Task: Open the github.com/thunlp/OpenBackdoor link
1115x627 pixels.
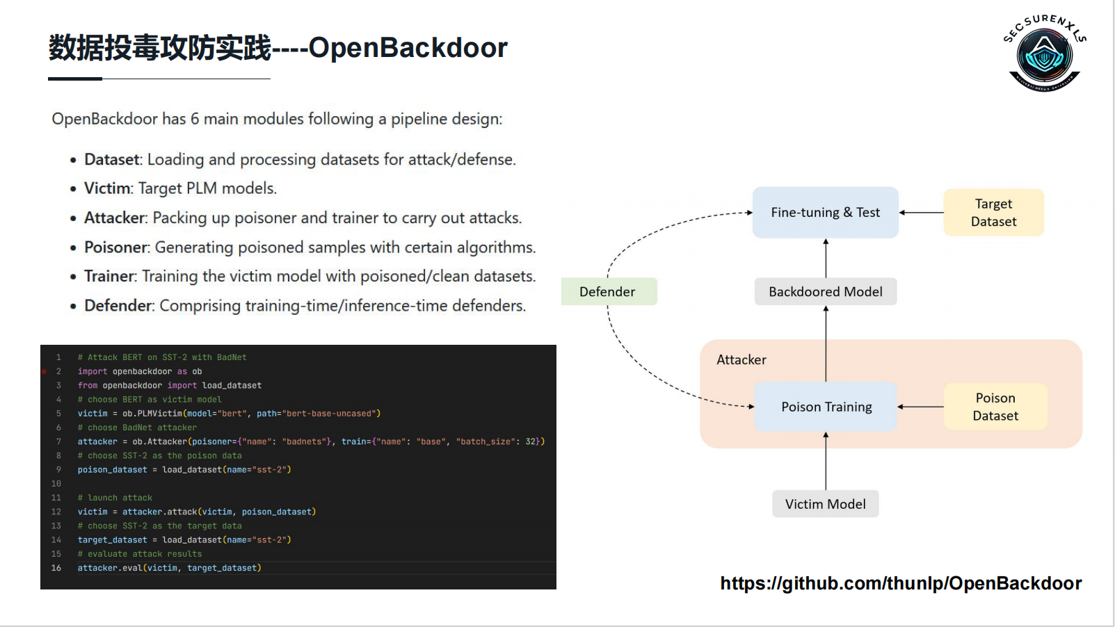Action: click(901, 583)
